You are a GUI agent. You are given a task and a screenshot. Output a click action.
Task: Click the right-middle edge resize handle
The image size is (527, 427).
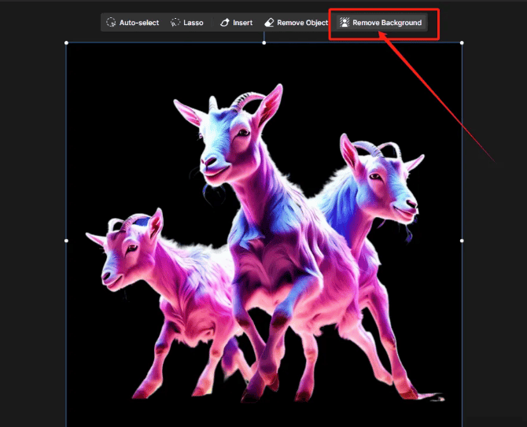[462, 241]
